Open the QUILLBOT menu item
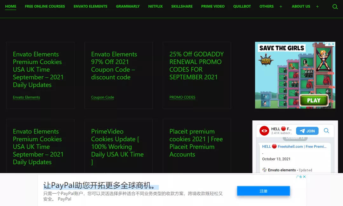This screenshot has height=206, width=343. pos(242,6)
